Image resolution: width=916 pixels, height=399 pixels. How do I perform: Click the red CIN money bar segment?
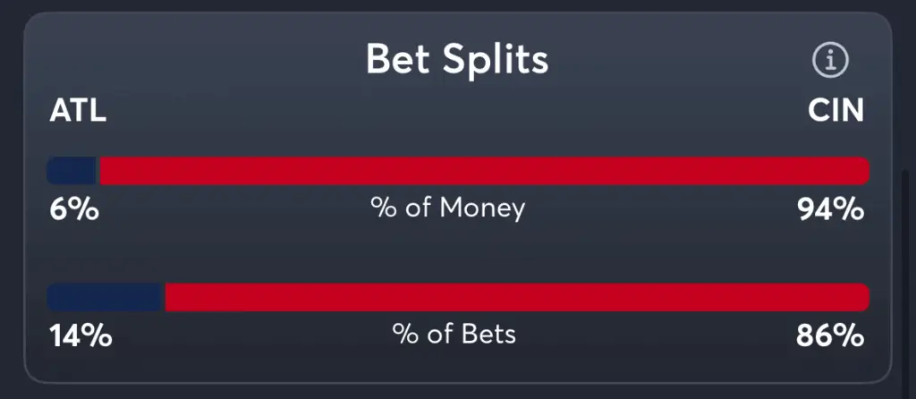(x=485, y=171)
